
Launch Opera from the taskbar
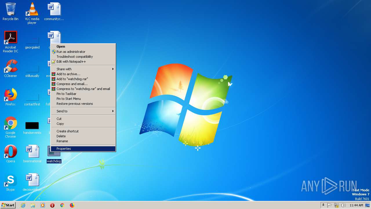tap(52, 205)
